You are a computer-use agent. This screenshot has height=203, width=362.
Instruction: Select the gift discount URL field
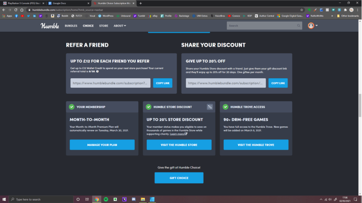(x=226, y=83)
